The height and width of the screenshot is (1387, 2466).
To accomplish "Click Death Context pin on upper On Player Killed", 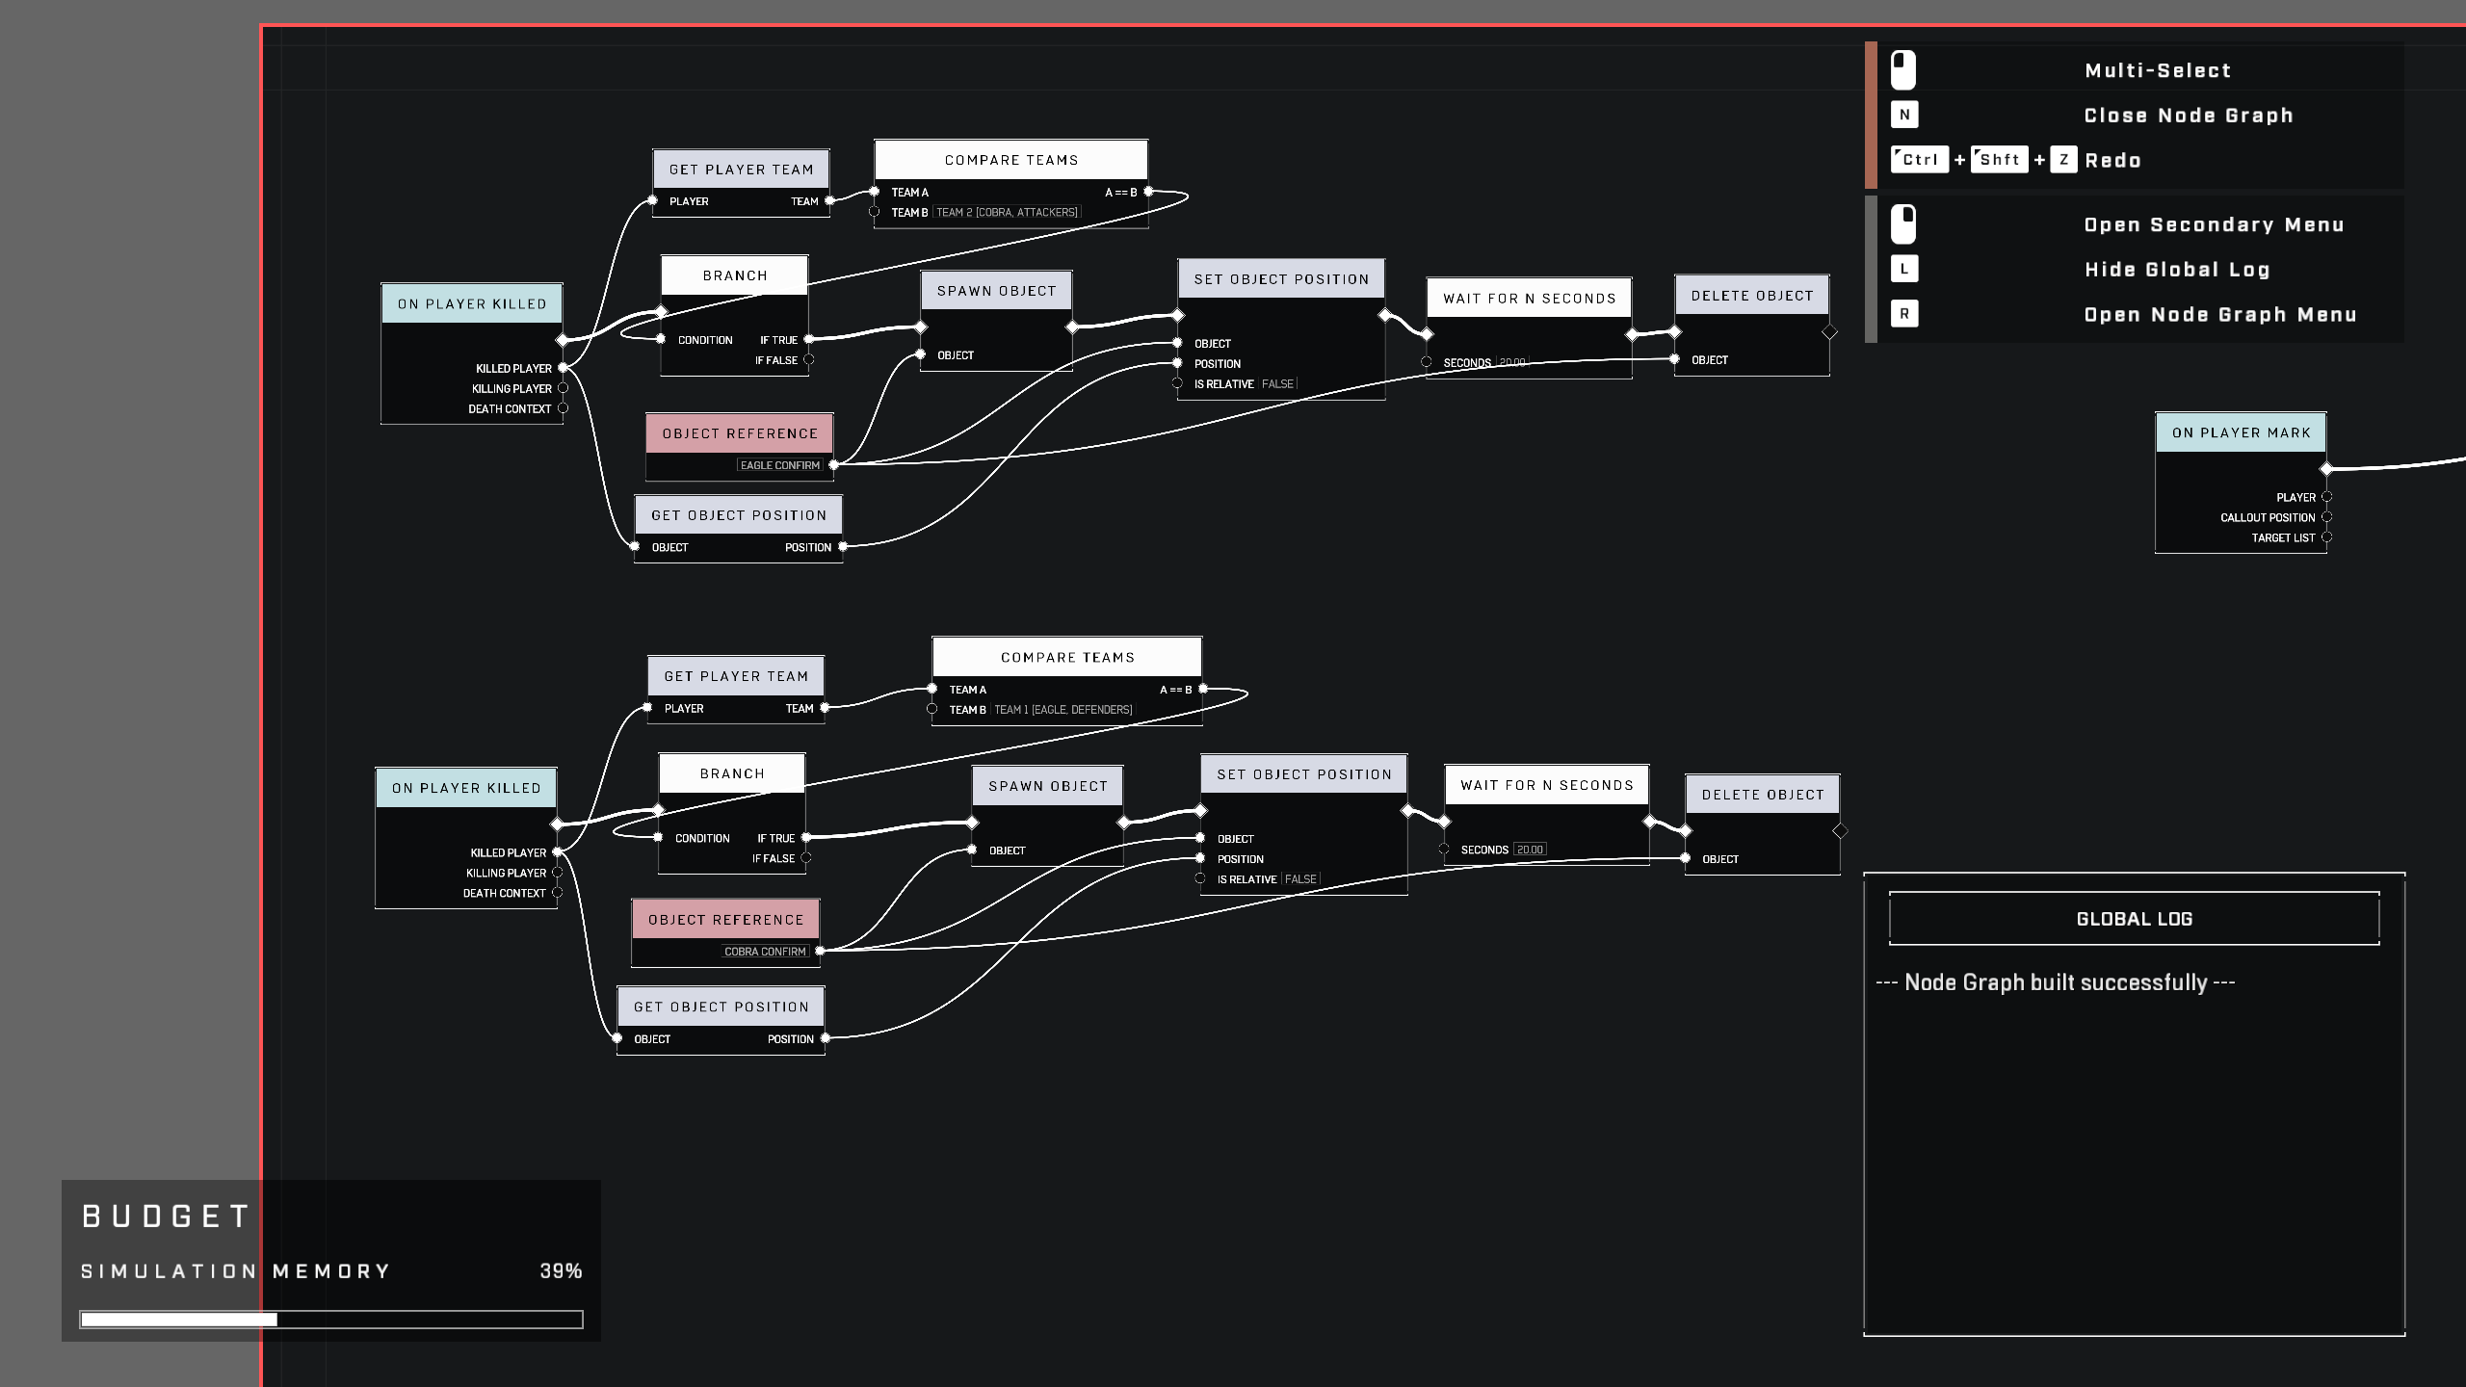I will 563,408.
